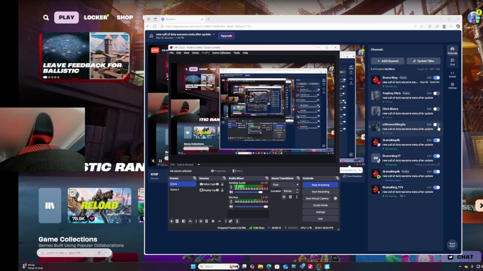Select Scene 2 in Scenes list
This screenshot has width=483, height=271.
[183, 190]
